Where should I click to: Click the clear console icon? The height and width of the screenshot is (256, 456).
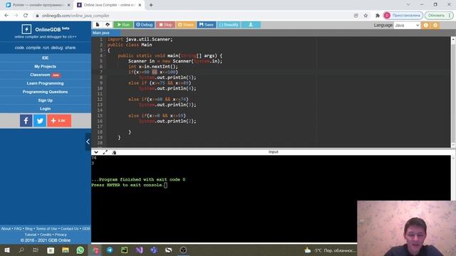click(114, 152)
